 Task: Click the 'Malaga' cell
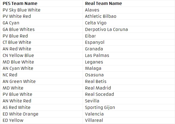[93, 68]
